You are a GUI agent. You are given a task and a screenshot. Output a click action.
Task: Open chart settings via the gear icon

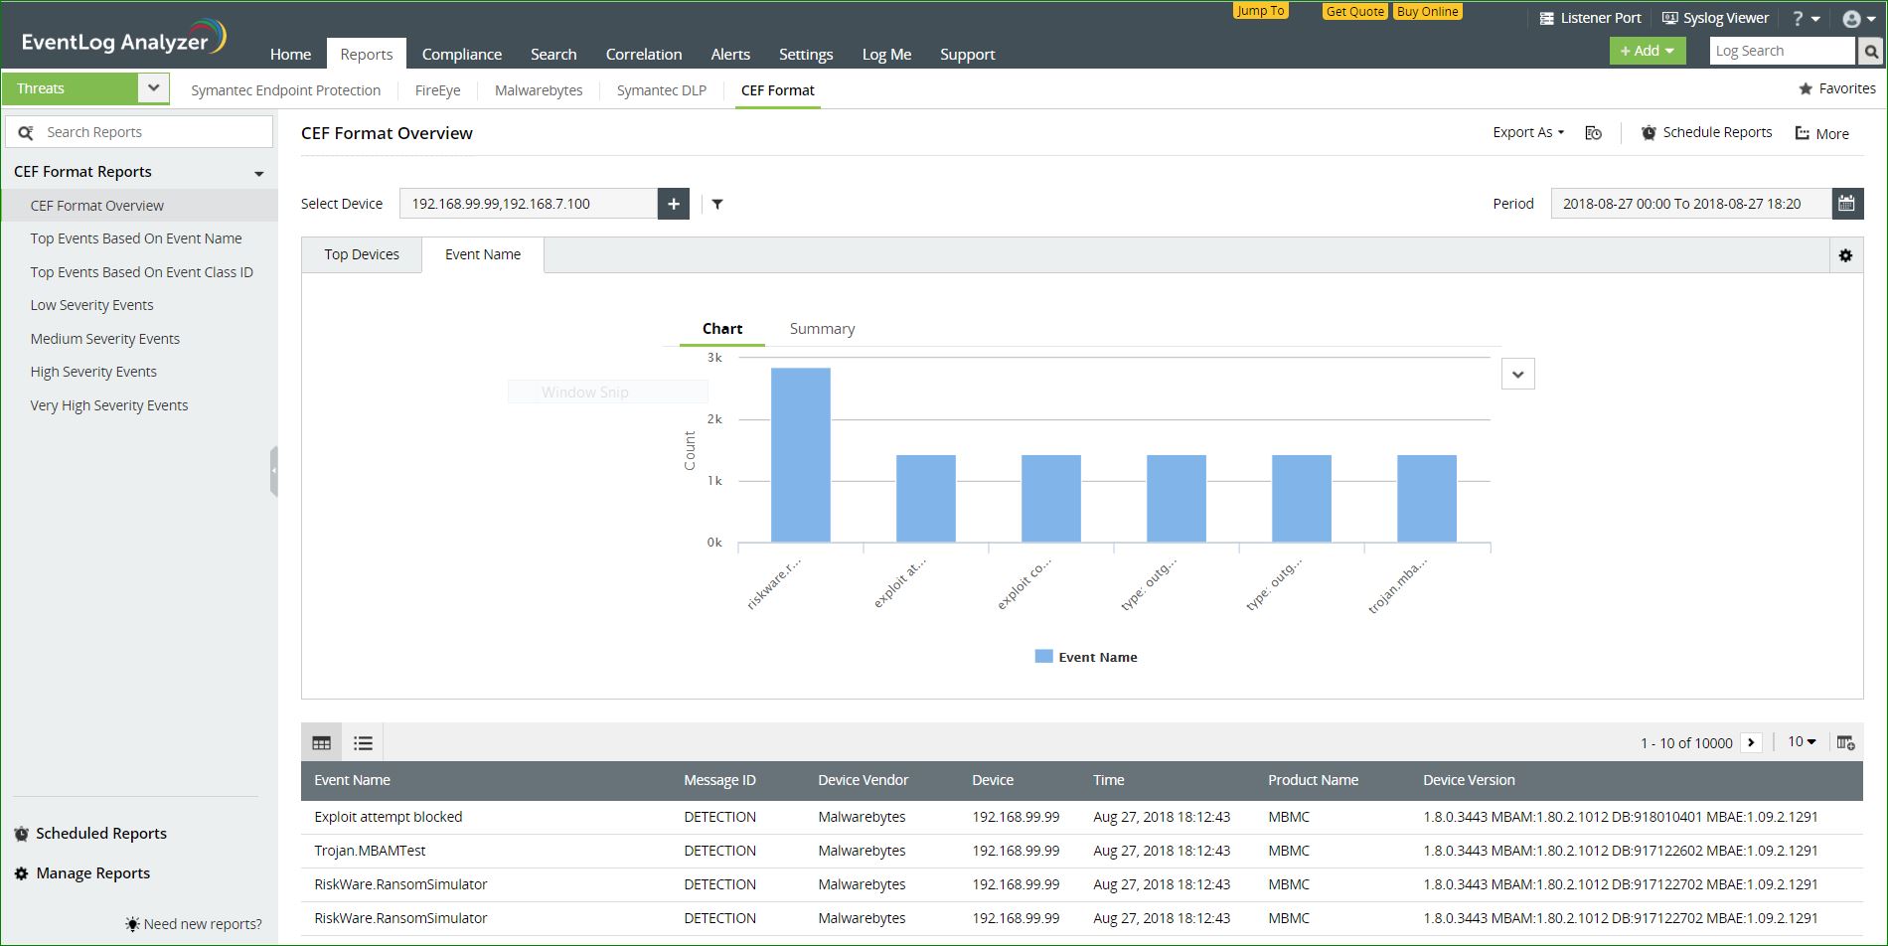(x=1845, y=255)
